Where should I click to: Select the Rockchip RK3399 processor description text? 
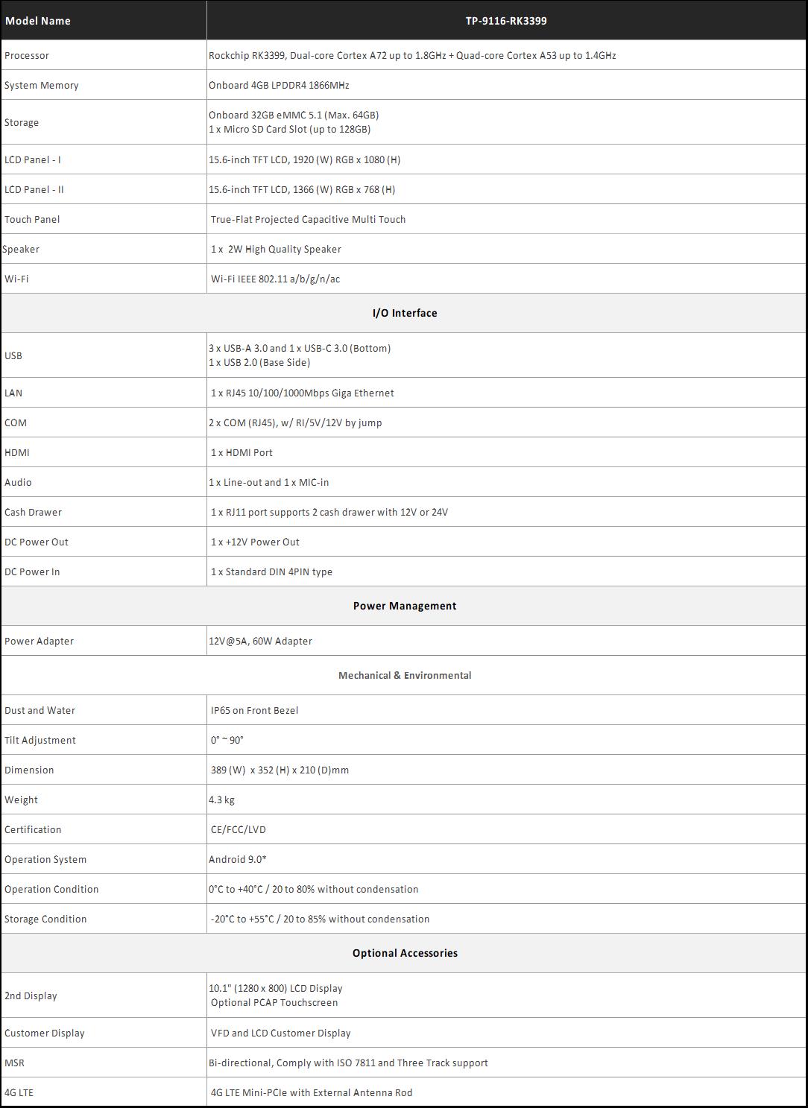click(x=412, y=55)
